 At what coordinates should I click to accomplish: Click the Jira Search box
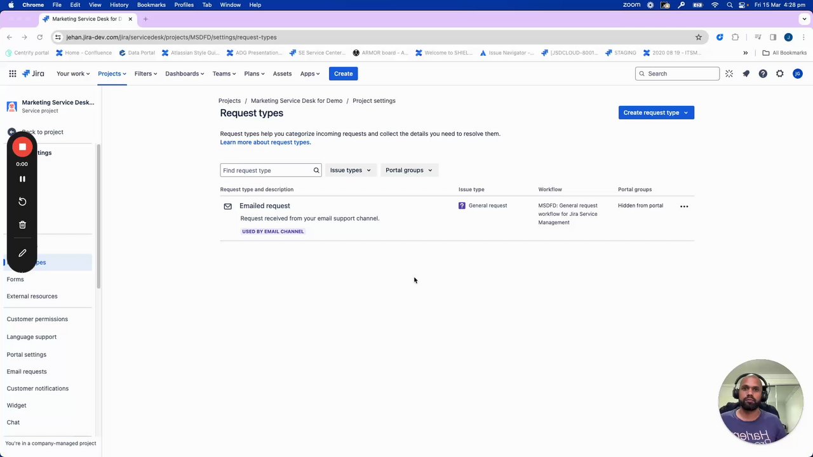677,74
